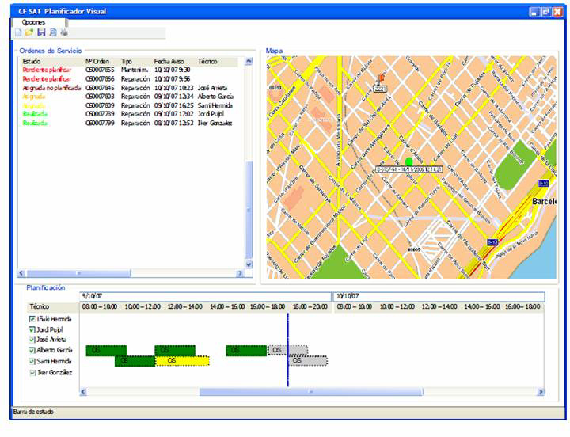Select the yellow OS block for Sami Hermida
The height and width of the screenshot is (437, 570).
[182, 361]
